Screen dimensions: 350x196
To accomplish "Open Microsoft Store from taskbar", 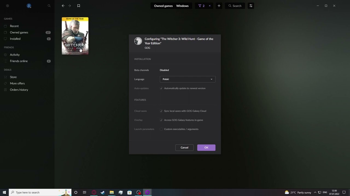I will pos(130,192).
